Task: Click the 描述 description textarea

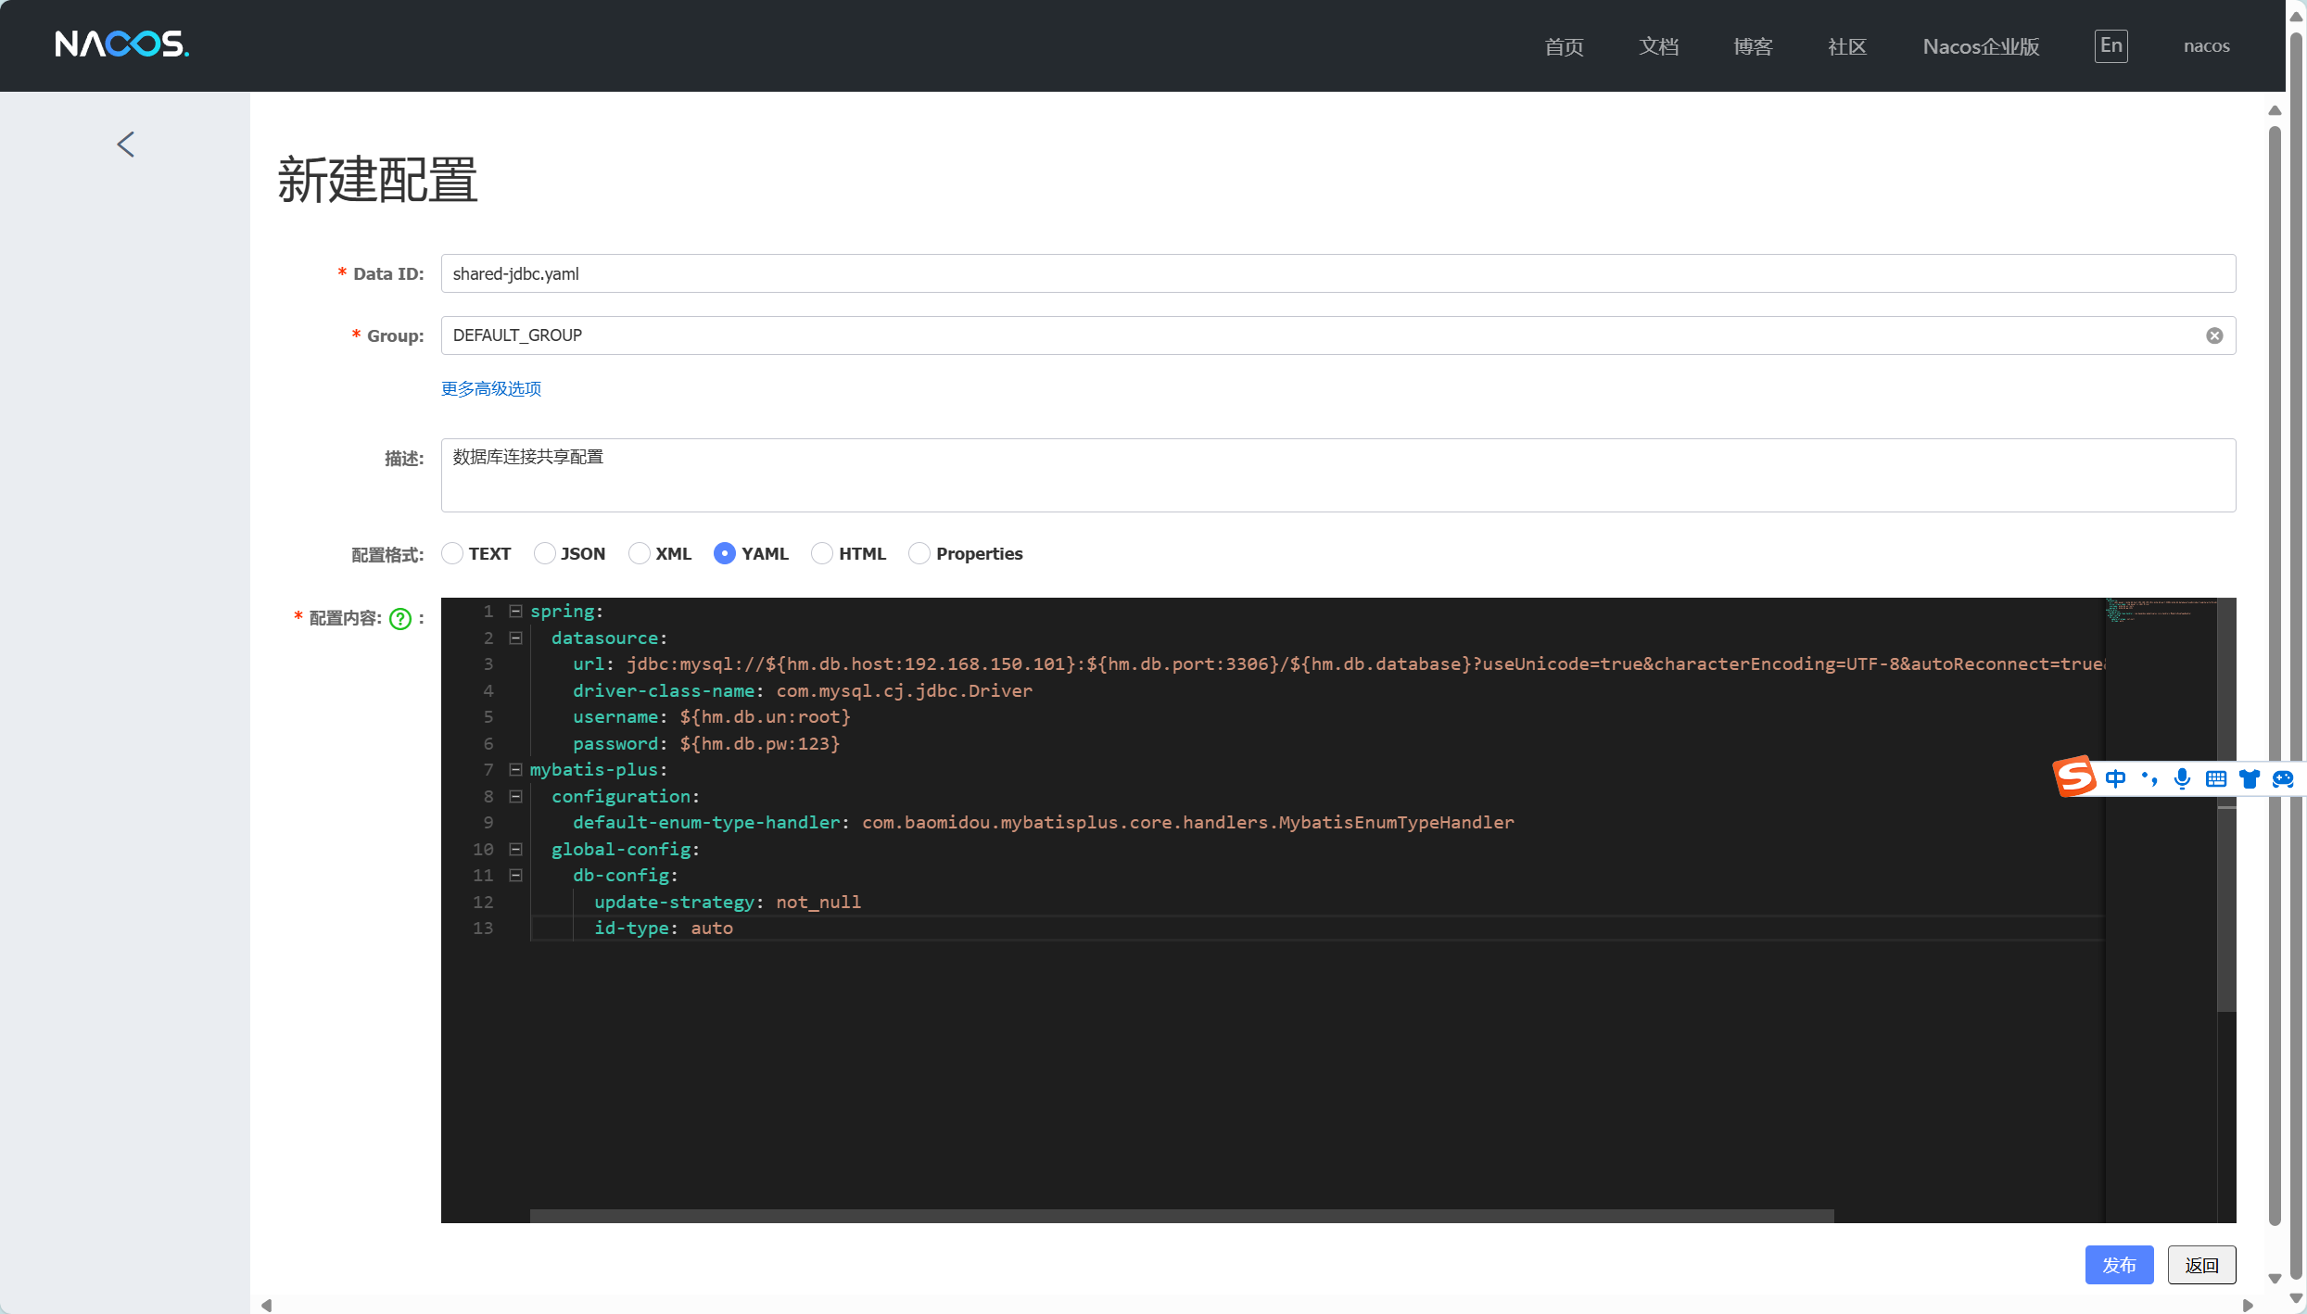Action: [x=1338, y=475]
